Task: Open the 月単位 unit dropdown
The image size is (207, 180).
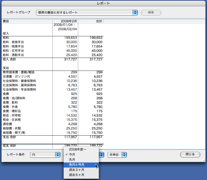Action: pyautogui.click(x=117, y=155)
